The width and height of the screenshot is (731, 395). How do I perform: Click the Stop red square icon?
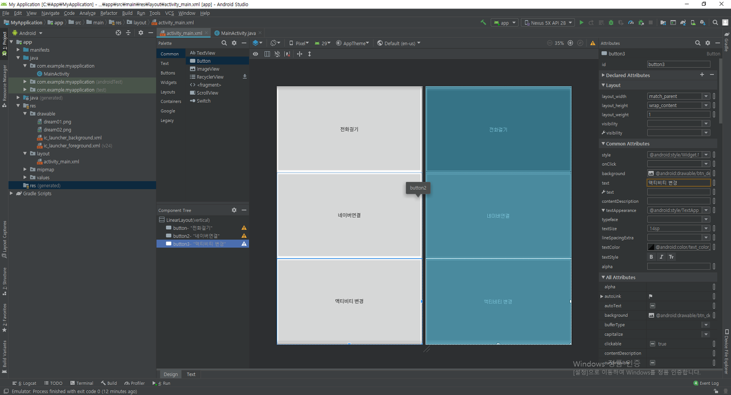pos(650,23)
